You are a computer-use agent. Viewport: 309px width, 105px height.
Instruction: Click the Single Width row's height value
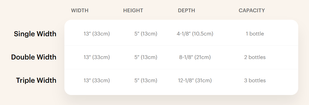(x=146, y=34)
